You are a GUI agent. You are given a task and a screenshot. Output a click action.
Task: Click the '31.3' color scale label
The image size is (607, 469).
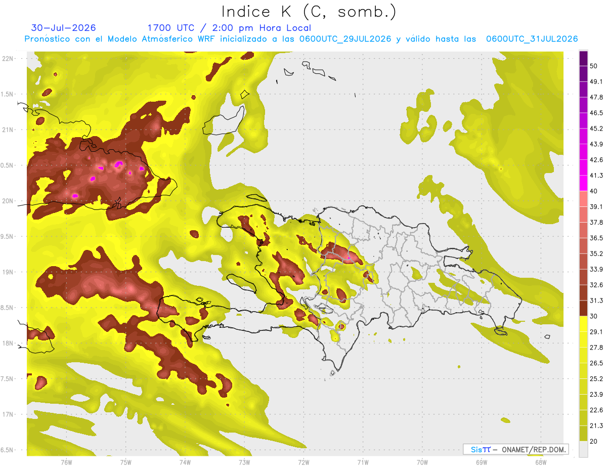(596, 301)
